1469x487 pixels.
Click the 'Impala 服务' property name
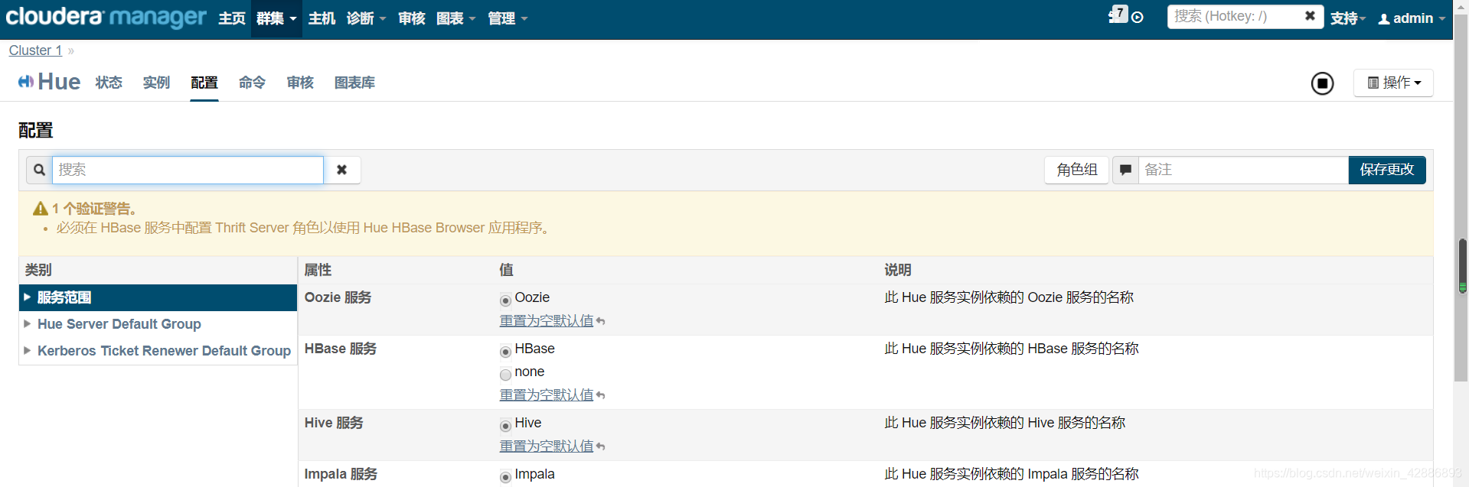(341, 474)
